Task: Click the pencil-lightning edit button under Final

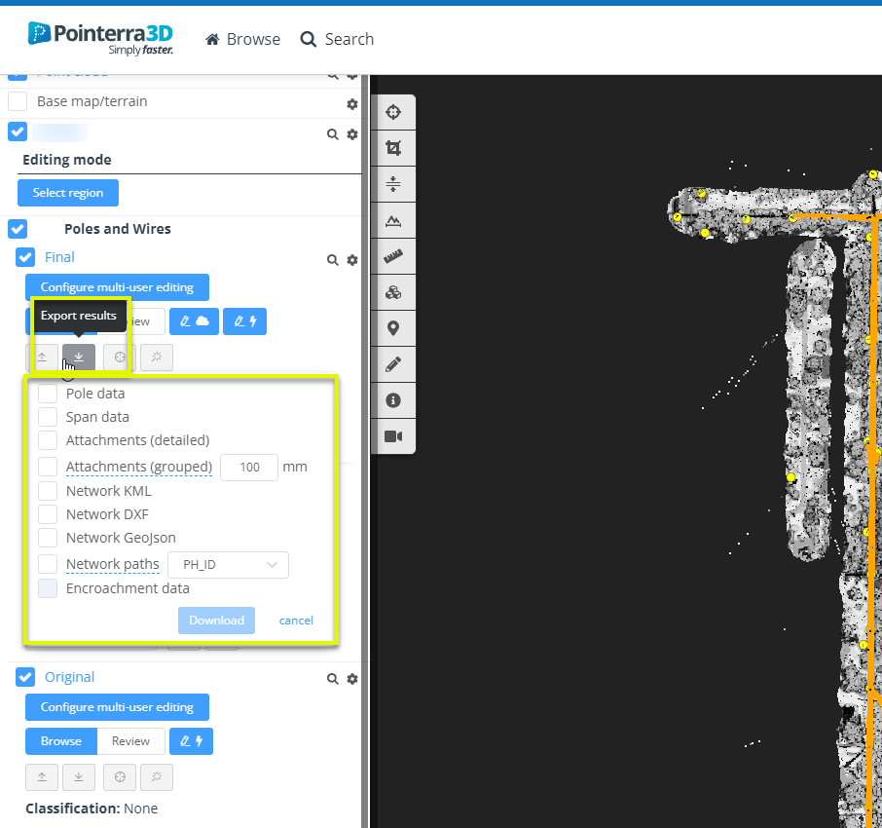Action: coord(244,321)
